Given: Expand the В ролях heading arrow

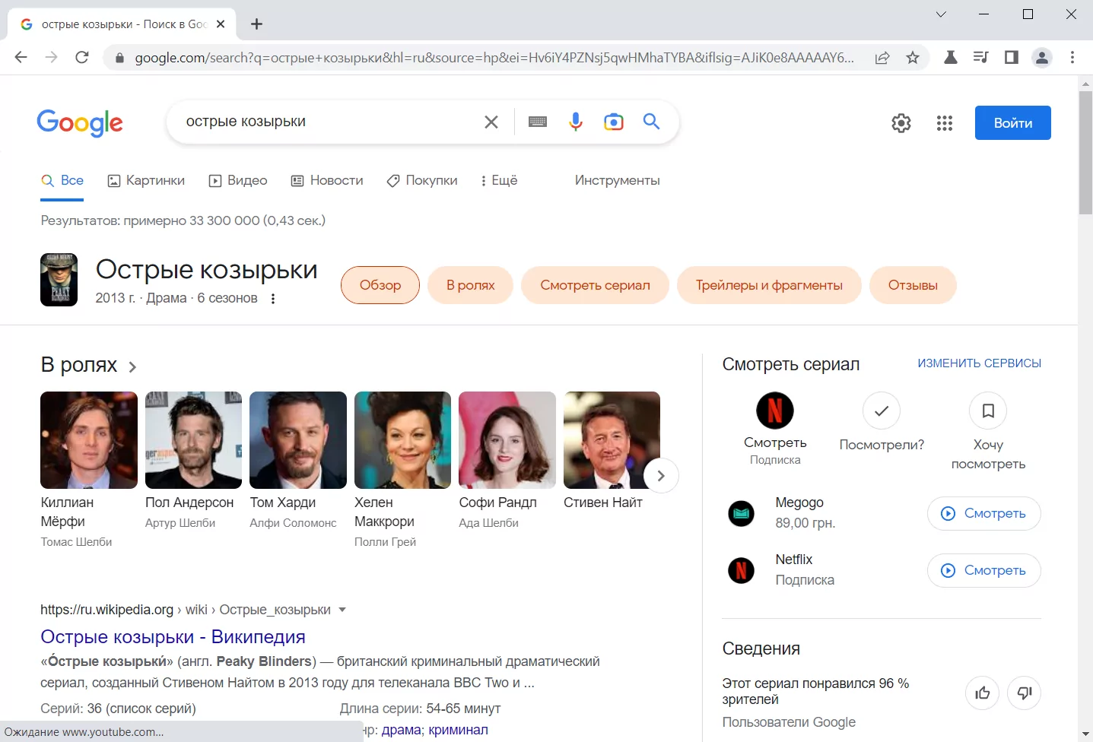Looking at the screenshot, I should click(132, 367).
